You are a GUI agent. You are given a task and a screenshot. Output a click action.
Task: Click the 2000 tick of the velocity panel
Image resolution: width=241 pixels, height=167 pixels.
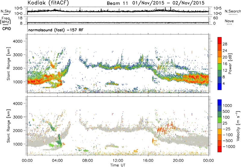click(17, 131)
